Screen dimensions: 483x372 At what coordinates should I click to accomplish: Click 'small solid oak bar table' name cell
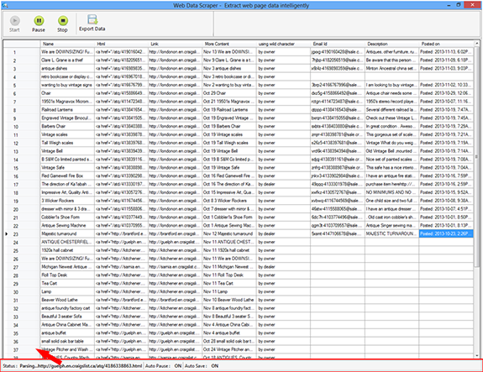[67, 341]
